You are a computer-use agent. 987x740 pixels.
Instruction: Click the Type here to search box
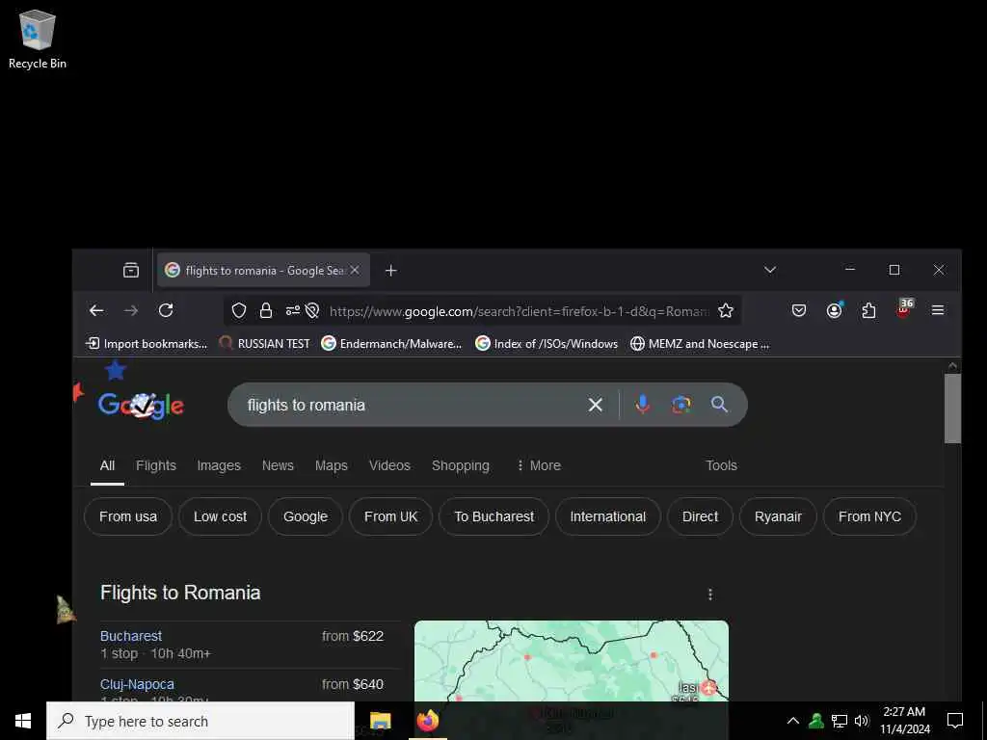pos(200,721)
